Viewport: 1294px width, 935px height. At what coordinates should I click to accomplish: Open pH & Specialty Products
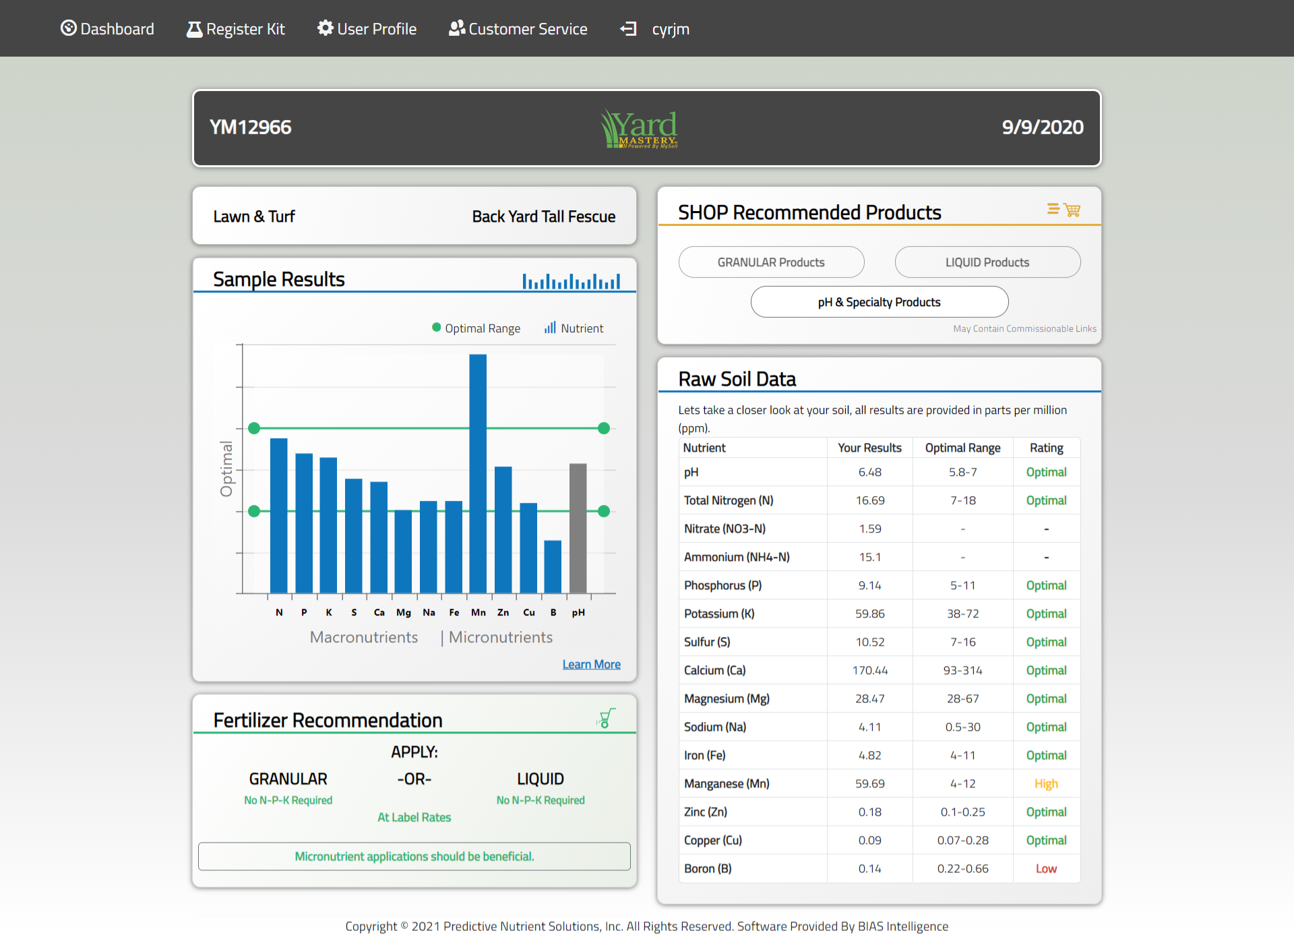(879, 302)
